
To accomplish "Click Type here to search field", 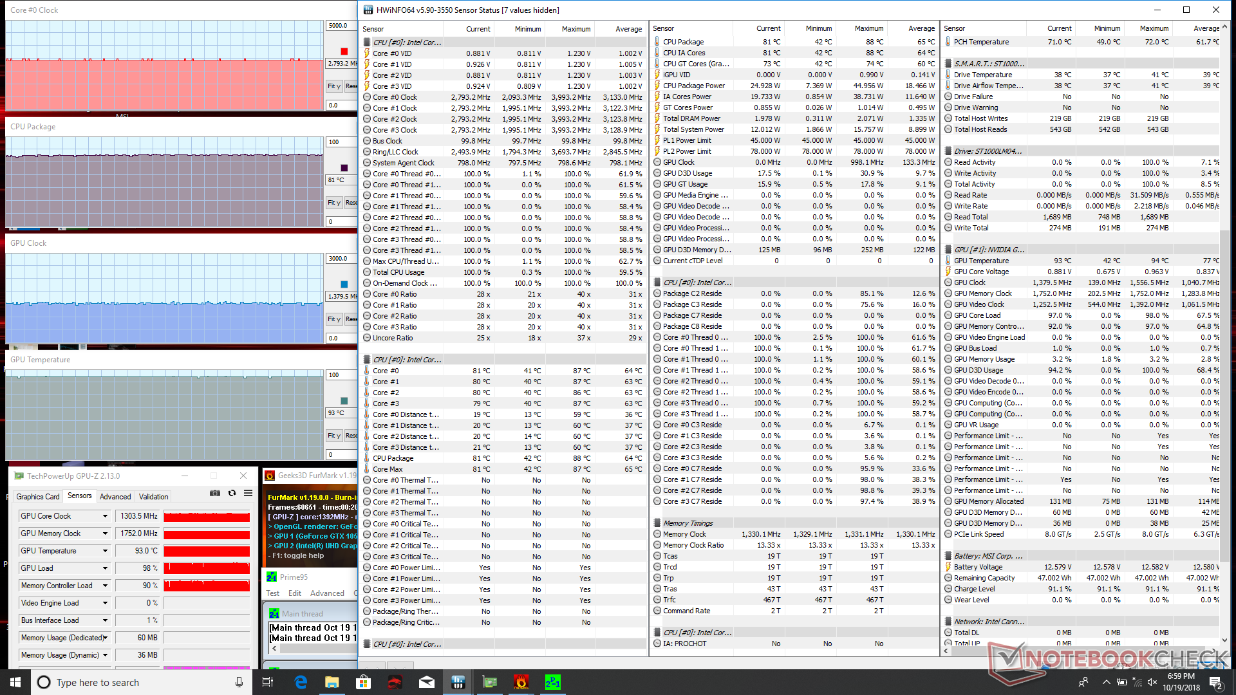I will click(129, 682).
